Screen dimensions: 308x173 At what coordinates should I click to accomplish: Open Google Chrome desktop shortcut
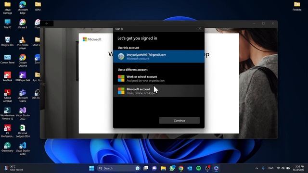point(23,61)
